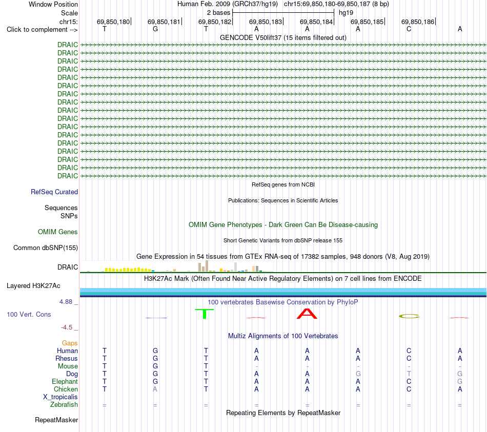Select the Dog species label
487x432 pixels.
pos(72,374)
